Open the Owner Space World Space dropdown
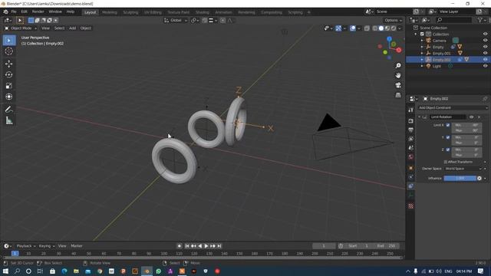Image resolution: width=491 pixels, height=276 pixels. pyautogui.click(x=463, y=169)
